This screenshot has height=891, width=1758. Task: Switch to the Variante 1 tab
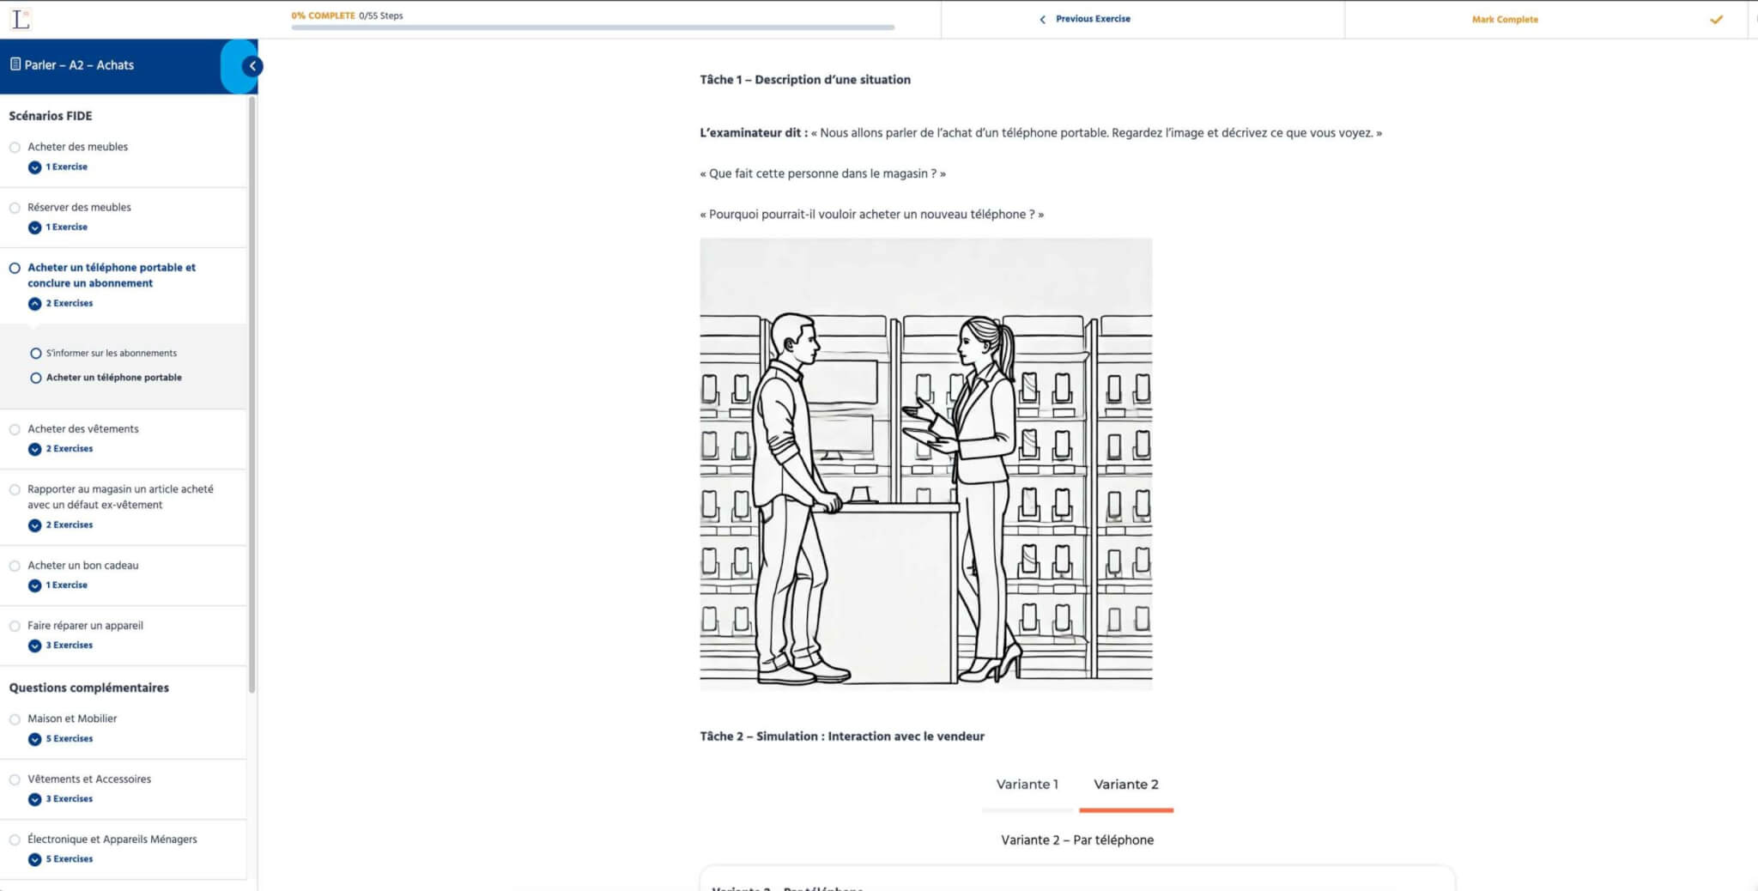[1027, 784]
